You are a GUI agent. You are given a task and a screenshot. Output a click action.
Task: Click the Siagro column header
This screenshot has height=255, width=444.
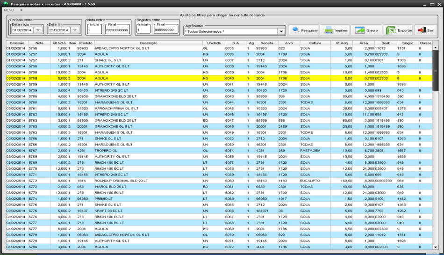pyautogui.click(x=408, y=43)
